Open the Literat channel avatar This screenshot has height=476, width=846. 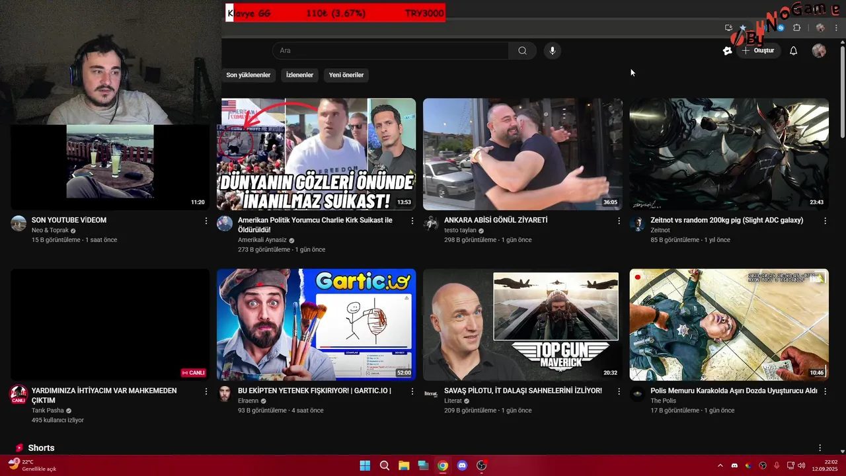point(431,394)
